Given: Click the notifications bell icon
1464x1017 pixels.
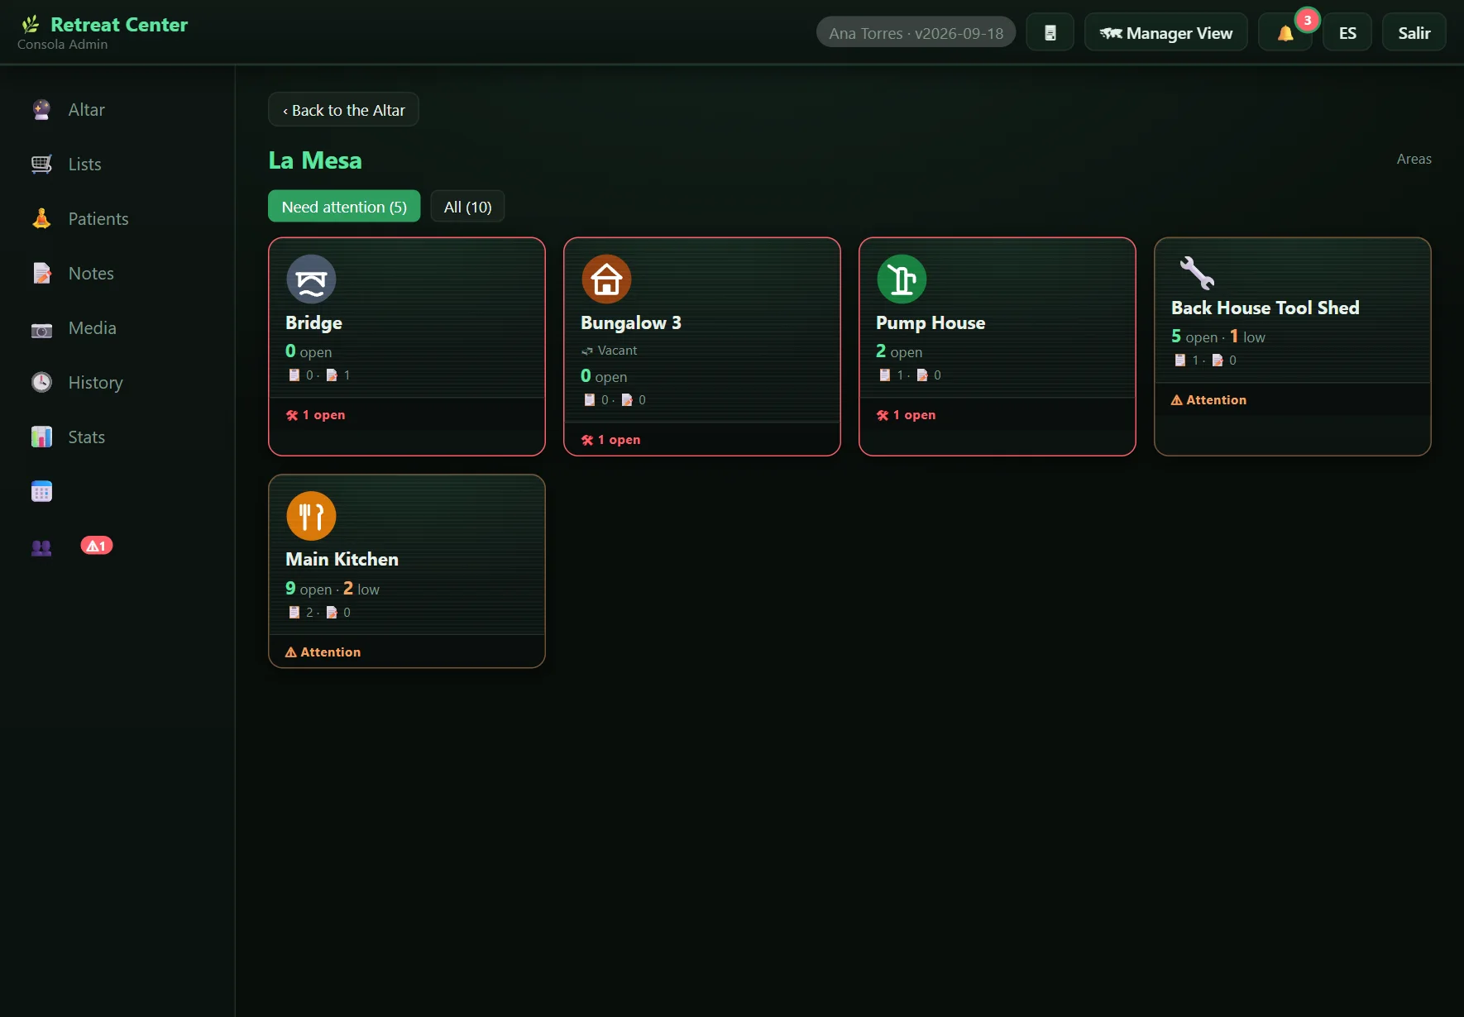Looking at the screenshot, I should point(1285,33).
